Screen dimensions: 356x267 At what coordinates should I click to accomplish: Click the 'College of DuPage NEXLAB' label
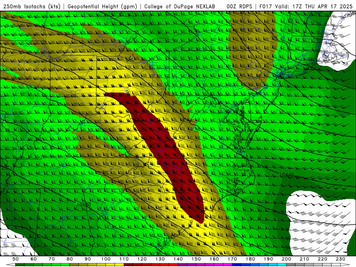tap(180, 7)
